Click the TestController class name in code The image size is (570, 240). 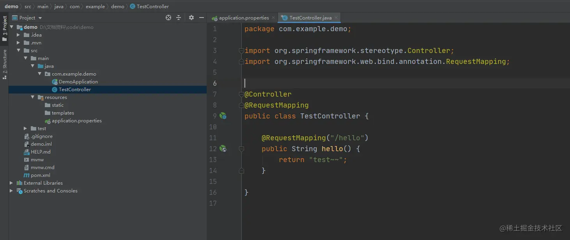(330, 116)
